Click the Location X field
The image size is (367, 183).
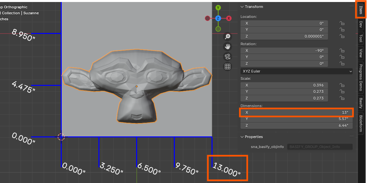[x=284, y=23]
